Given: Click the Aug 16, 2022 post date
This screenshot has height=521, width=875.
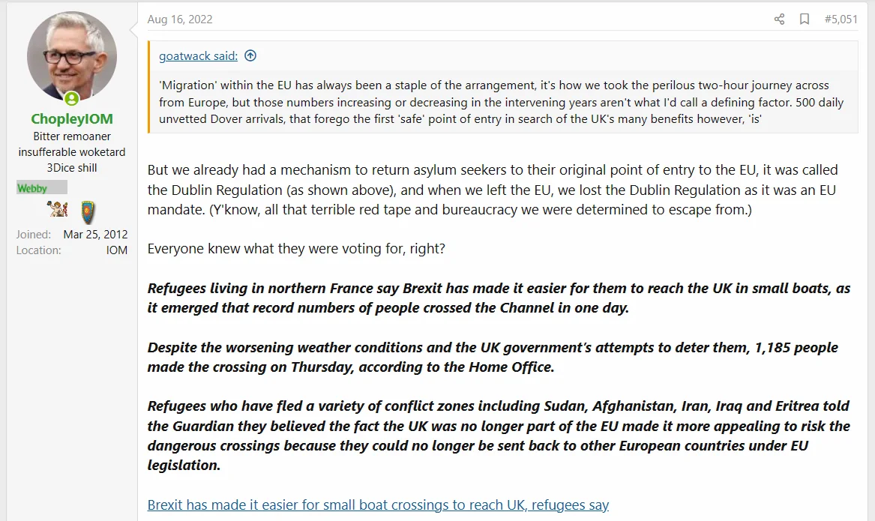Looking at the screenshot, I should coord(180,19).
